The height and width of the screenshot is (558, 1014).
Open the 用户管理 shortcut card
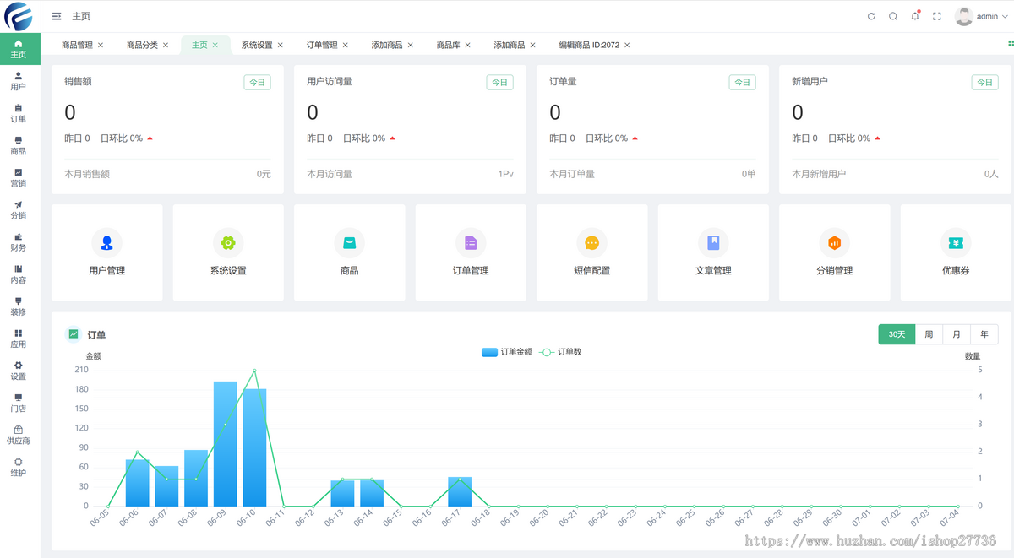pyautogui.click(x=107, y=252)
